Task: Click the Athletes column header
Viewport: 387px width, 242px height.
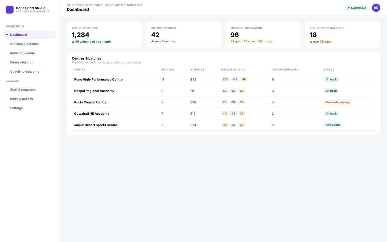Action: coord(197,70)
